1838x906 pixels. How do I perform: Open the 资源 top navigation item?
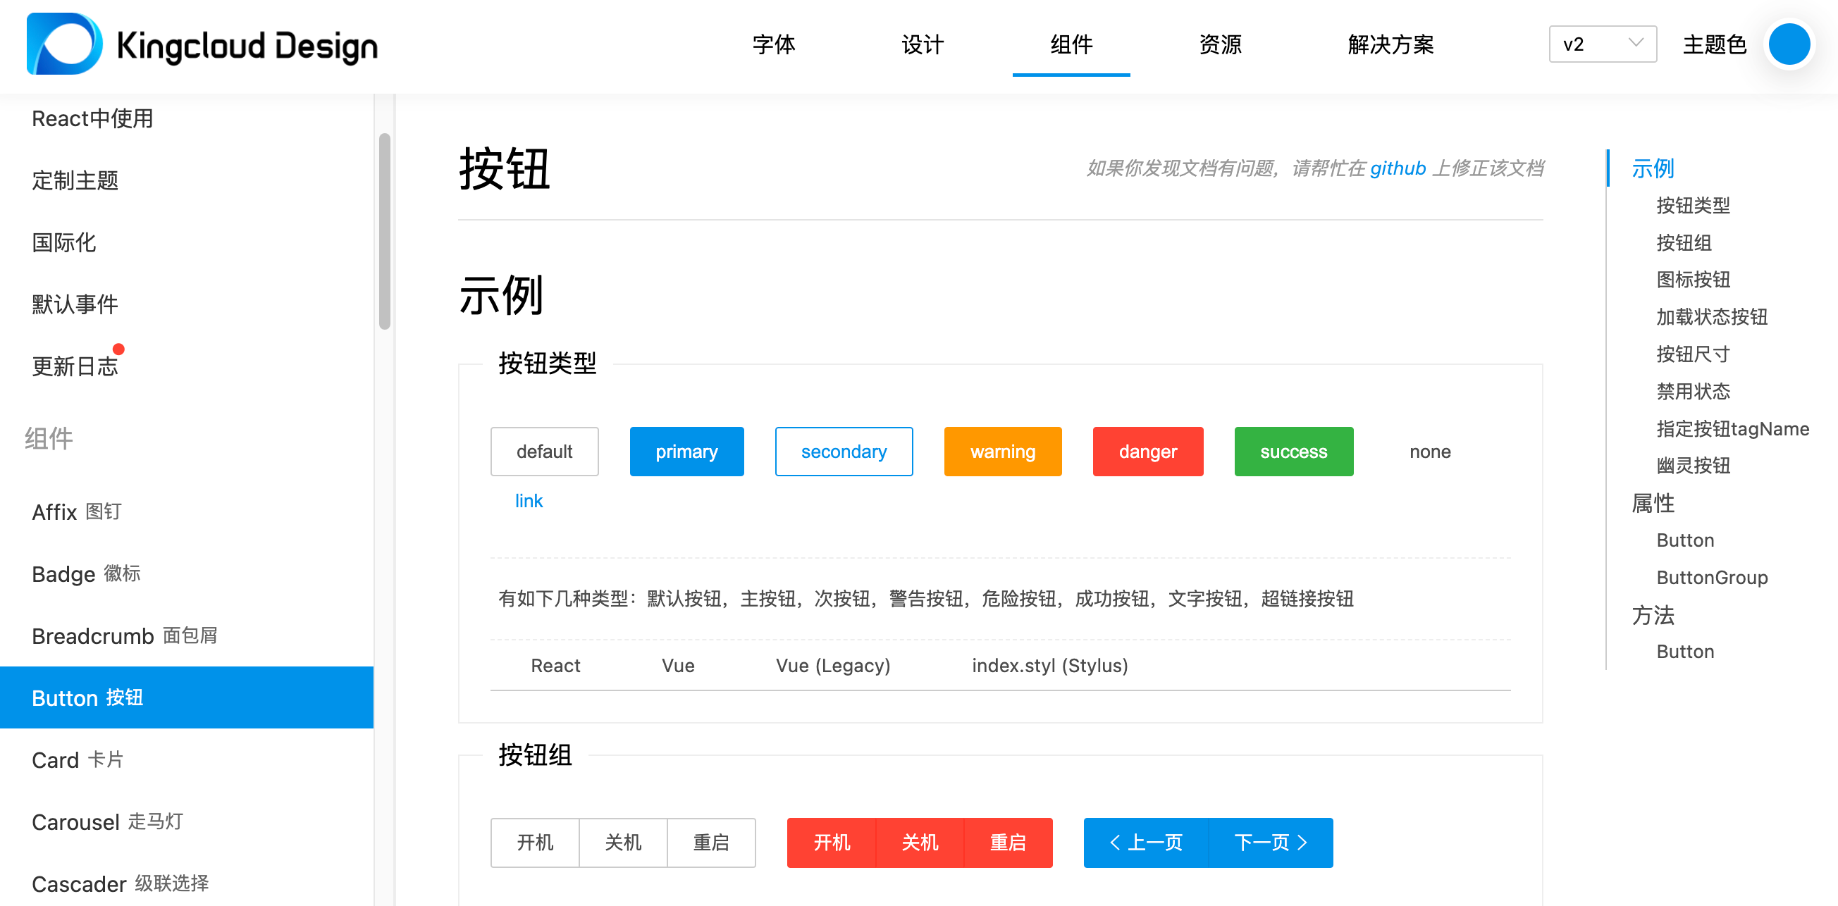pyautogui.click(x=1219, y=44)
